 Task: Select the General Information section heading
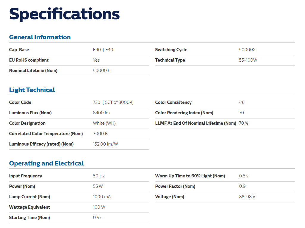coord(40,37)
